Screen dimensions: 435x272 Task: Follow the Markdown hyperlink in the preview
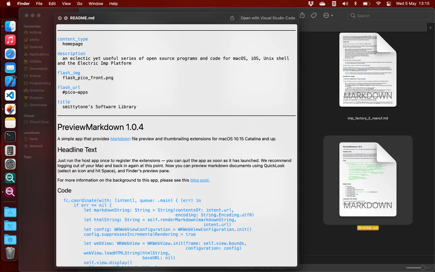coord(120,139)
